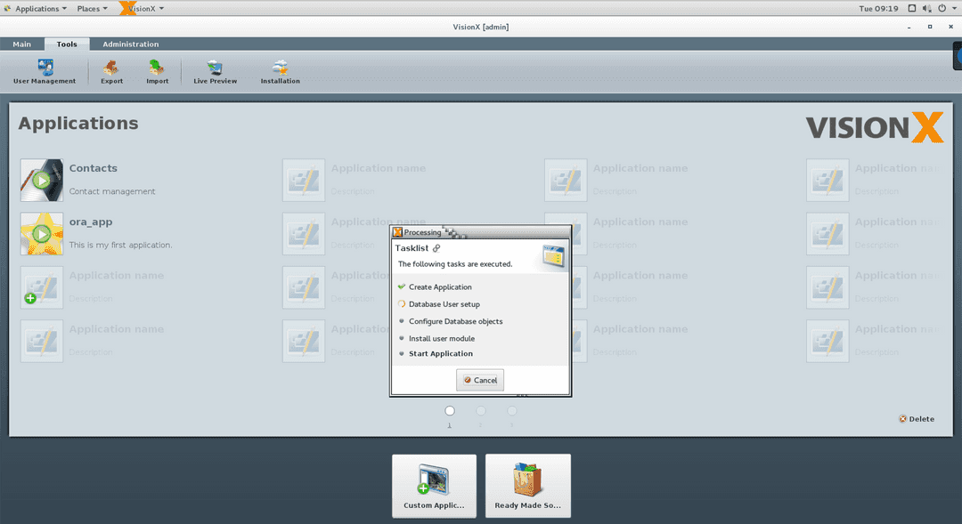Viewport: 962px width, 524px height.
Task: Select the second page radio indicator
Action: point(481,411)
